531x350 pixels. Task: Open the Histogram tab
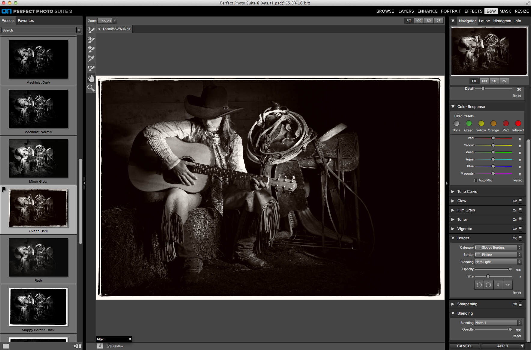502,21
